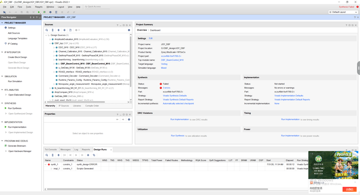
Task: Search in Sources panel with magnifier icon
Action: pyautogui.click(x=47, y=30)
